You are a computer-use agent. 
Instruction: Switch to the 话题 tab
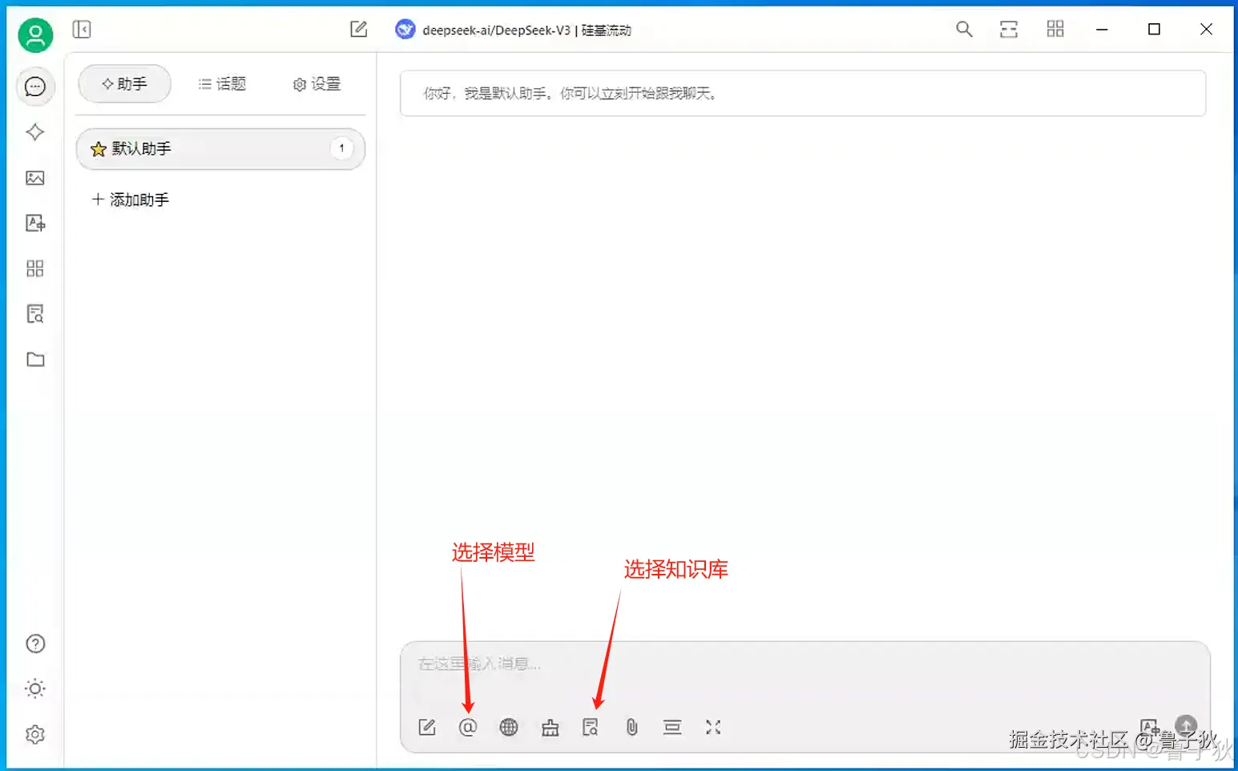[x=222, y=83]
